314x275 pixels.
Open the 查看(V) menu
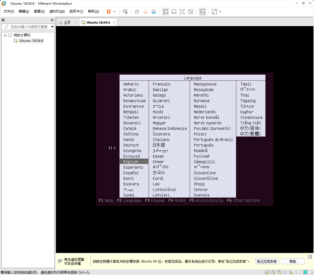[x=39, y=11]
